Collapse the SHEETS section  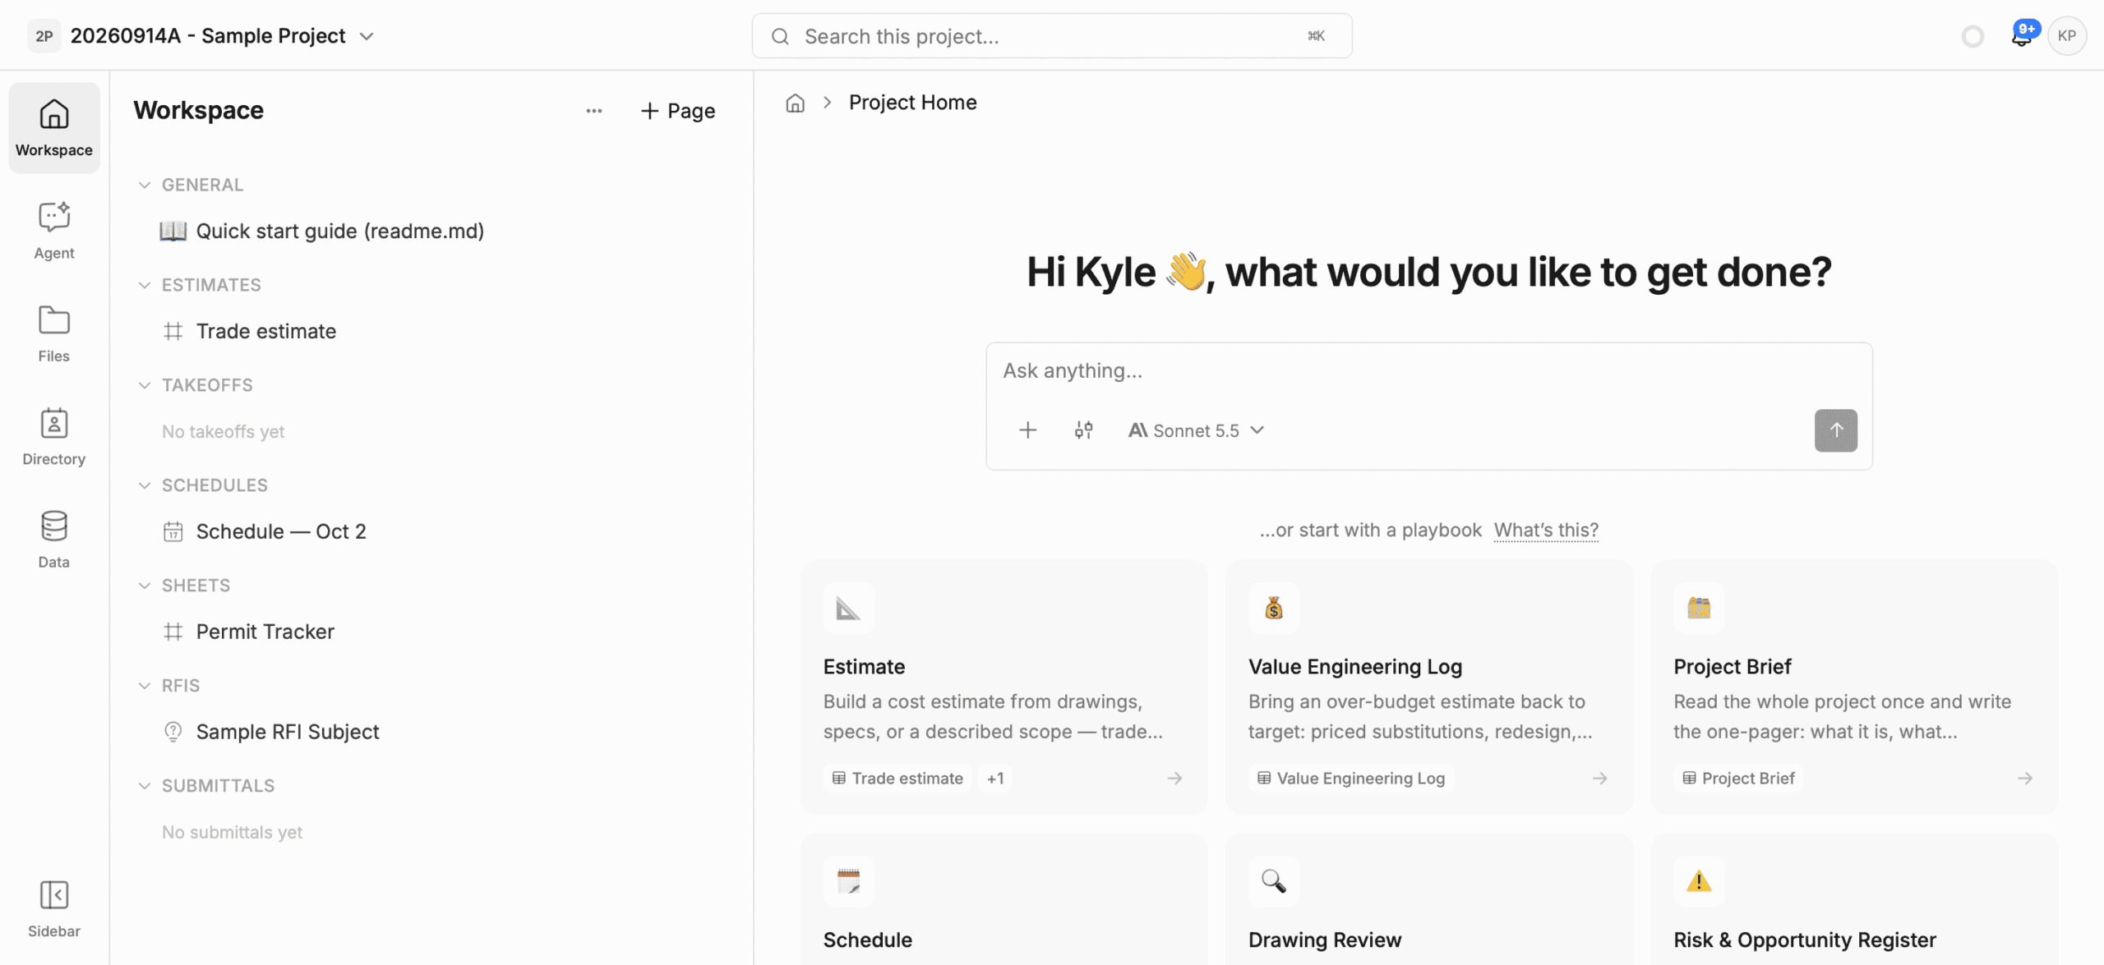point(145,586)
